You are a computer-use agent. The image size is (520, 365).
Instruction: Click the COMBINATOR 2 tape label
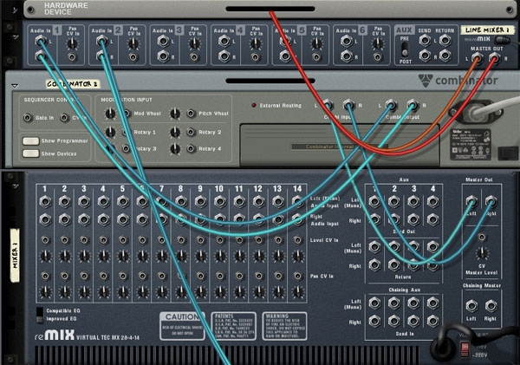(x=73, y=84)
